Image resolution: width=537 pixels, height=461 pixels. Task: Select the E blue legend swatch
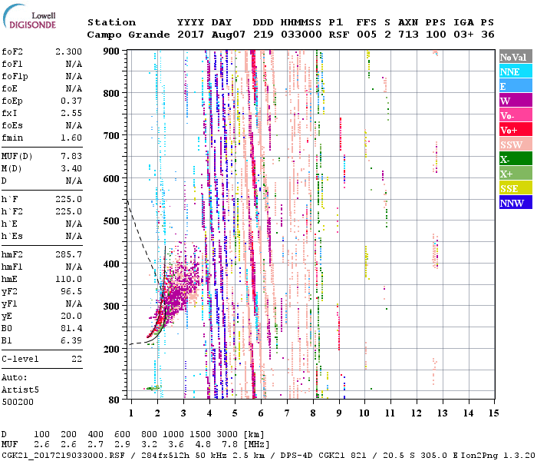516,86
